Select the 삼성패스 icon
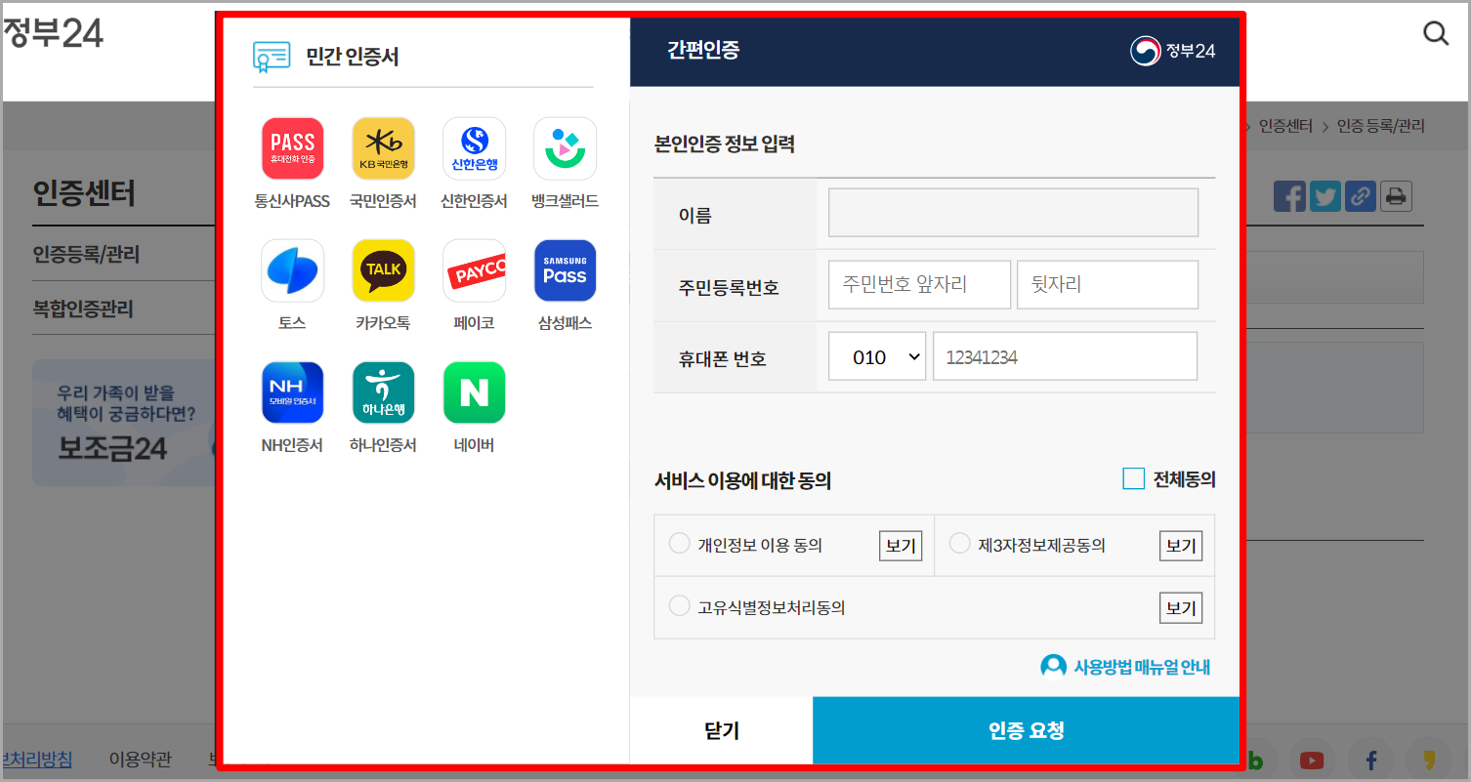This screenshot has width=1471, height=782. click(565, 270)
